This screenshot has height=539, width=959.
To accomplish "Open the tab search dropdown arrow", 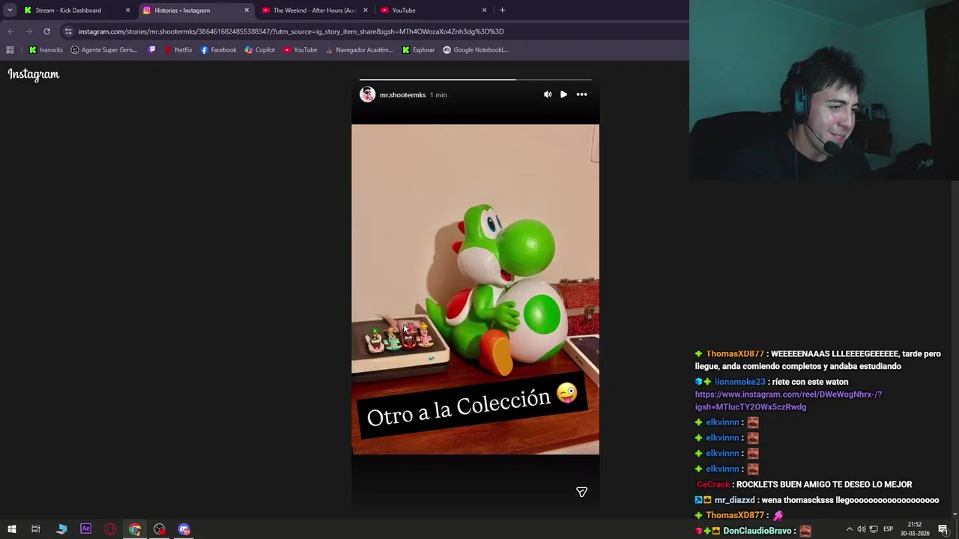I will coord(10,10).
